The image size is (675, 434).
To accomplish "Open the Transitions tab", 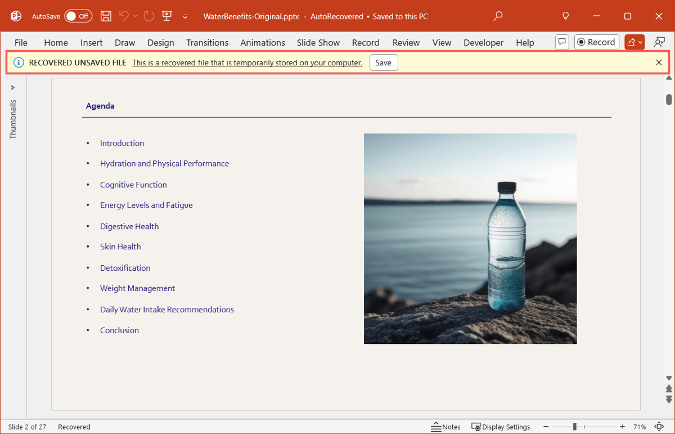I will 207,43.
